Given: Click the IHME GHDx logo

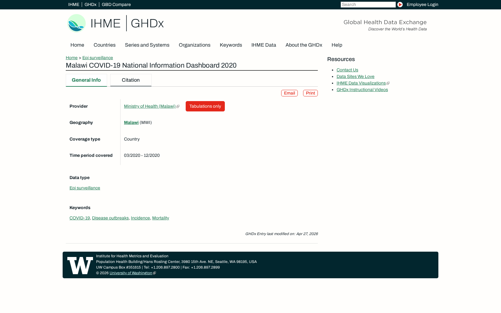Looking at the screenshot, I should (116, 23).
